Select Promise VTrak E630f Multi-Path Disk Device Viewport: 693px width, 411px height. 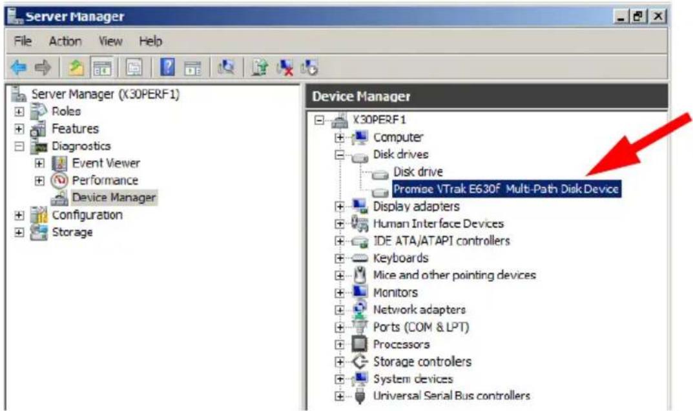(506, 189)
